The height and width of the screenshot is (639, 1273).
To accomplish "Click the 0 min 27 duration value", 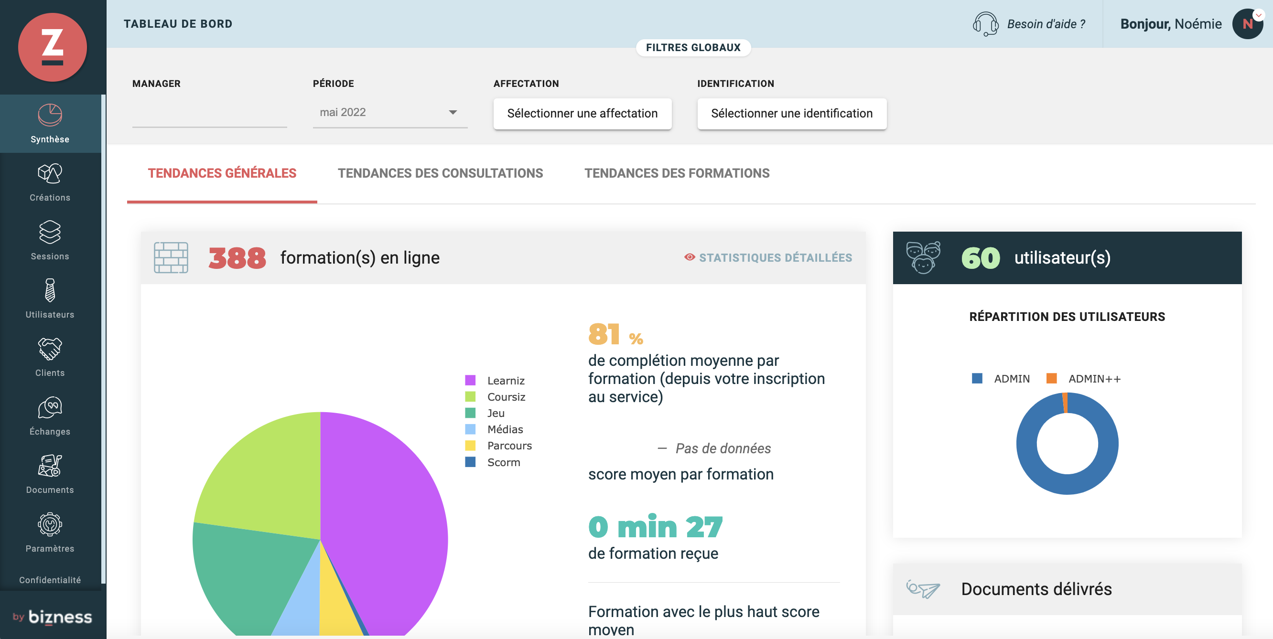I will tap(655, 526).
